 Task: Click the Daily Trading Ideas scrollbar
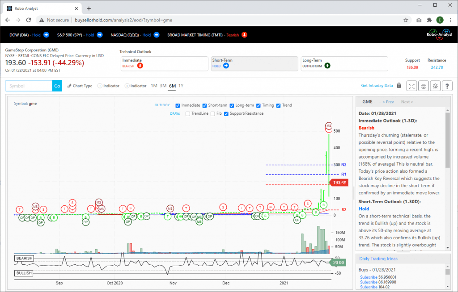point(447,271)
